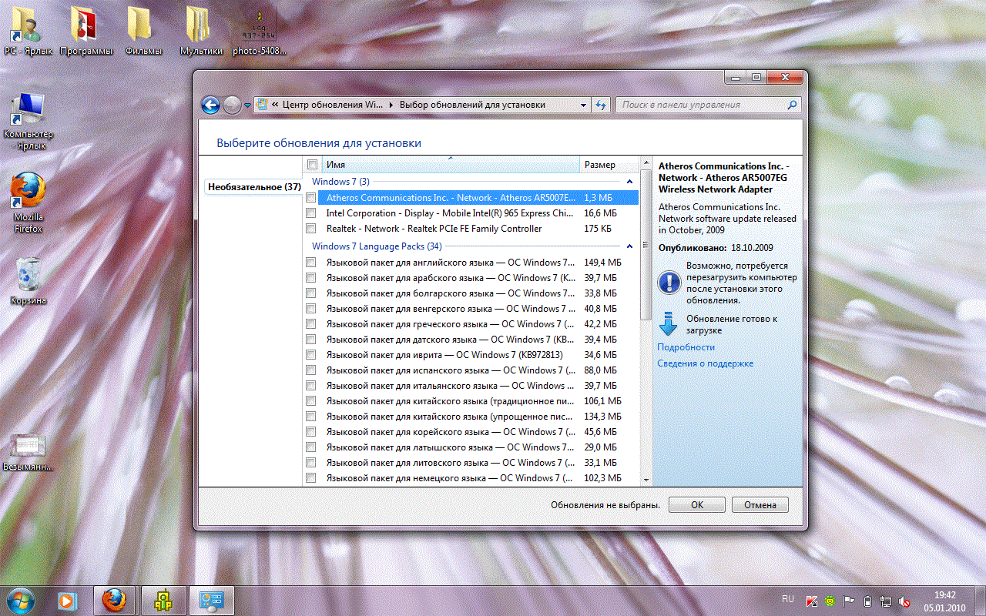Open the arrow after Центр обновления Wi...
986x616 pixels.
coord(391,105)
